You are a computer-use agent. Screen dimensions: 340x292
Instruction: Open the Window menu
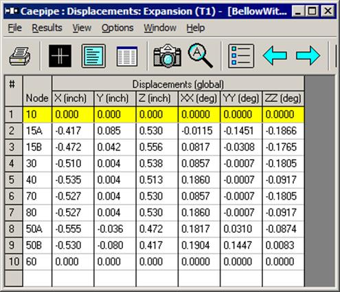click(160, 28)
